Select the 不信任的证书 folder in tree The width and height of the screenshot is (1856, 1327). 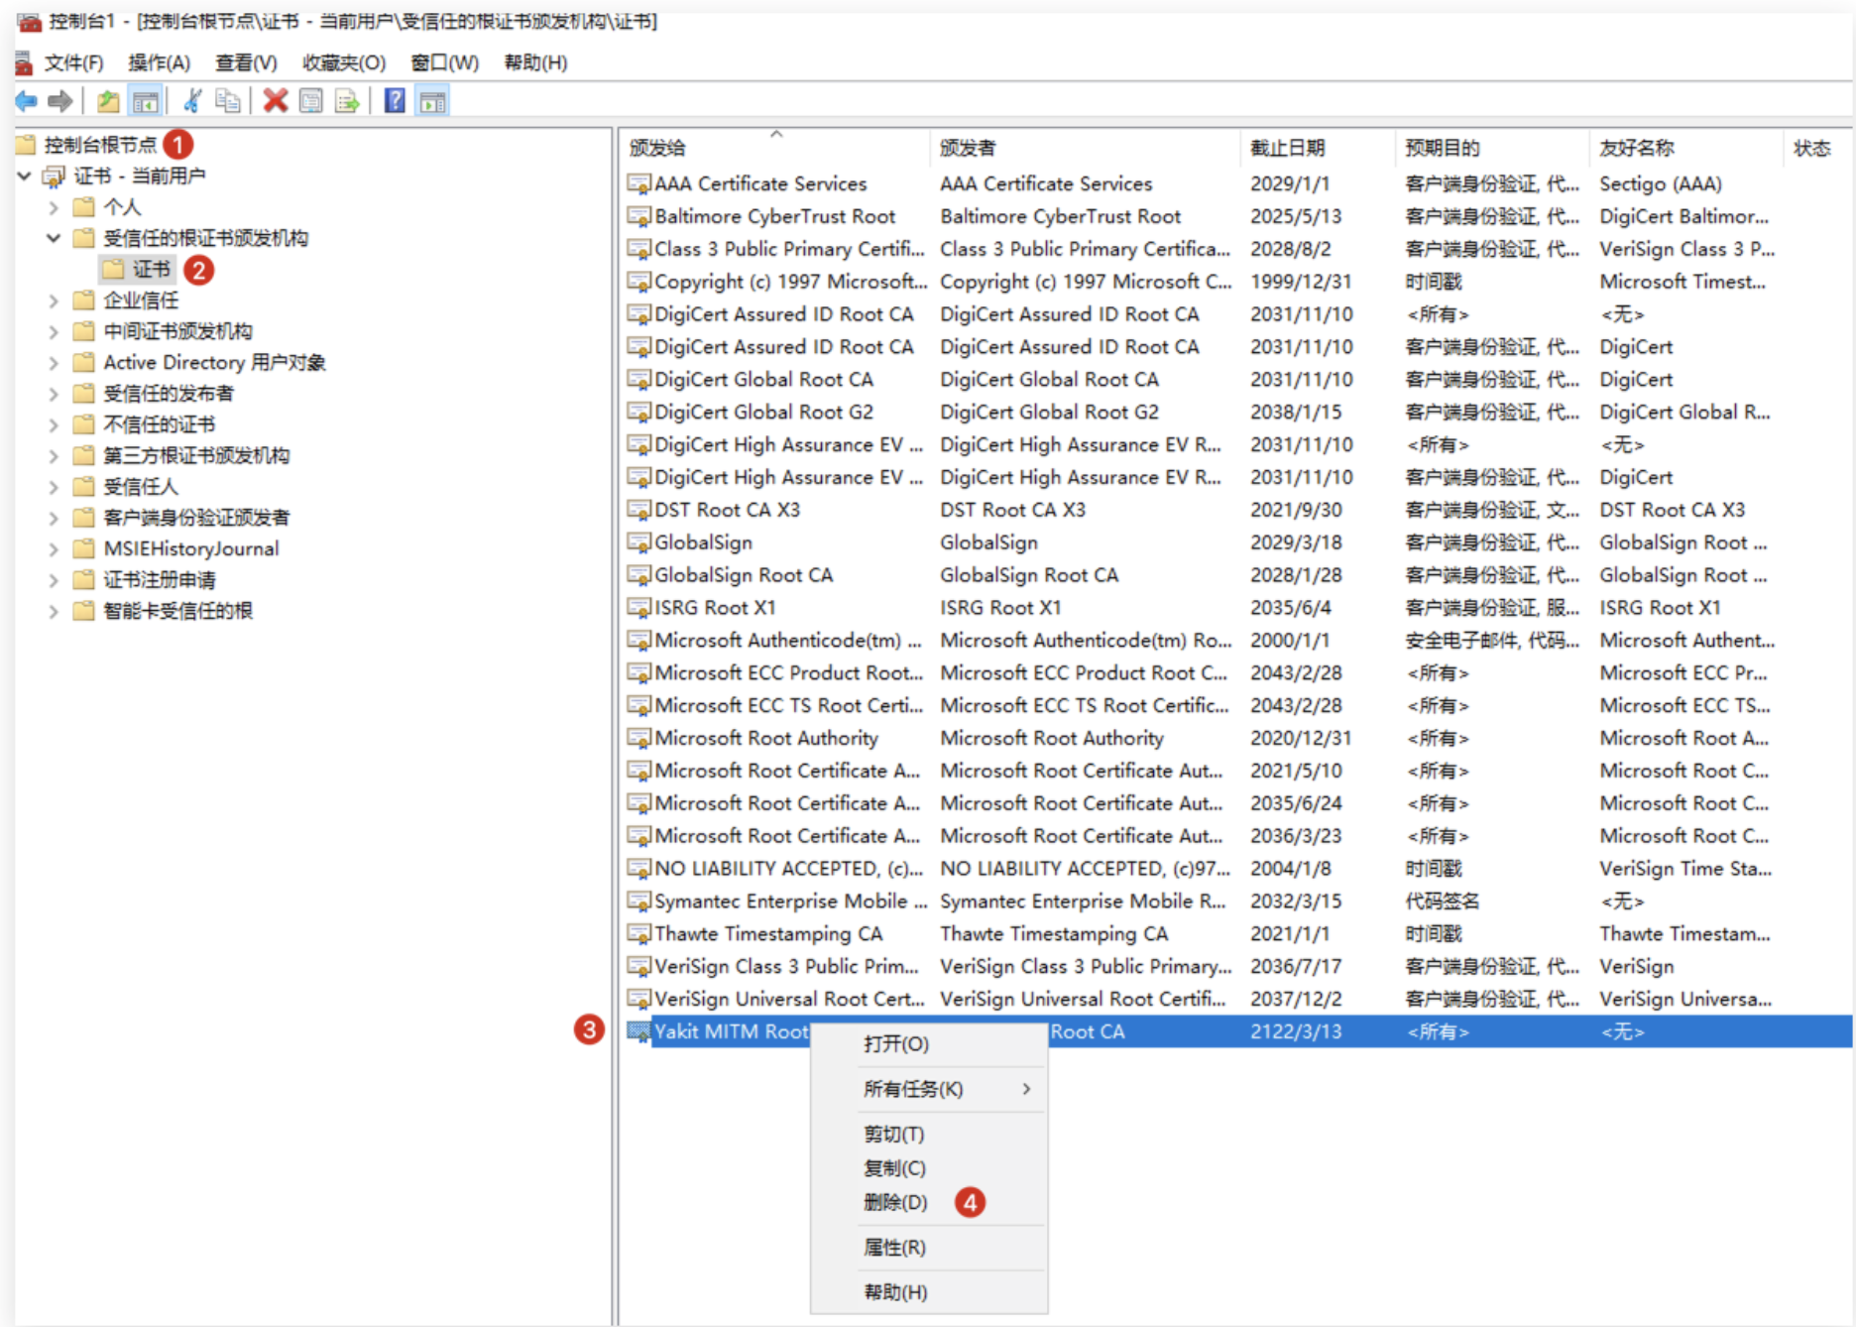(160, 424)
